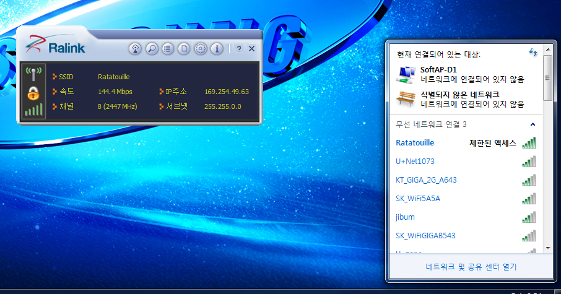The height and width of the screenshot is (294, 561).
Task: Open Ralink help question mark
Action: pos(238,49)
